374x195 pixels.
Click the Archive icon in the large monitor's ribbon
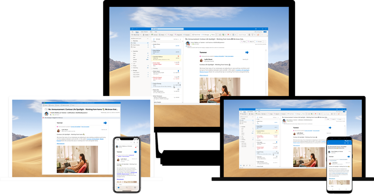point(152,35)
